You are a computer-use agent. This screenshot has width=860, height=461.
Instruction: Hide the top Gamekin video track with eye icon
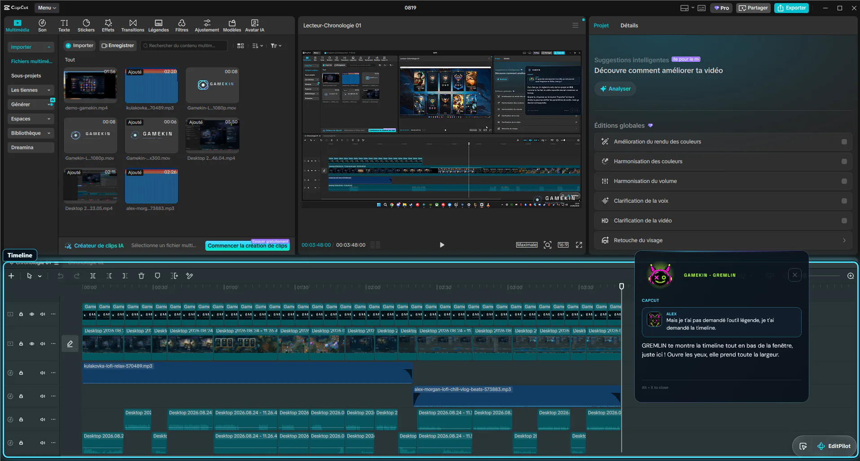pyautogui.click(x=32, y=314)
